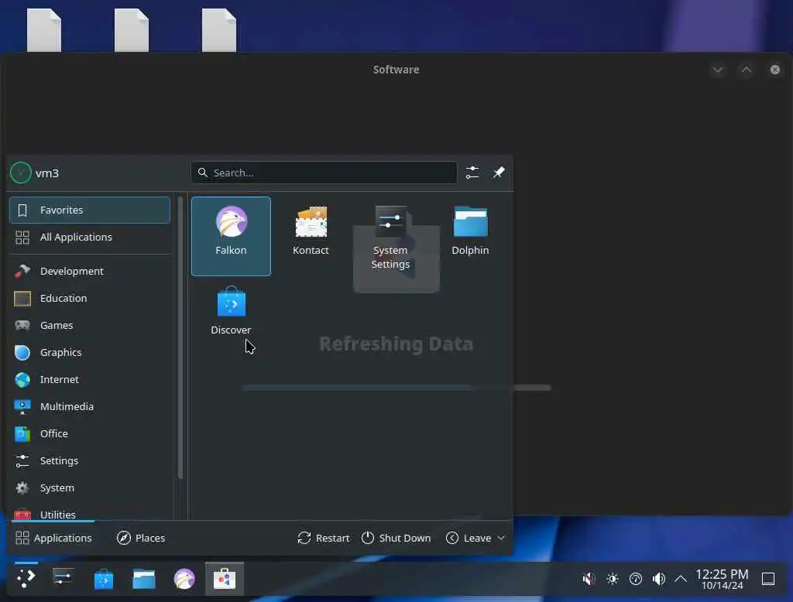Image resolution: width=793 pixels, height=602 pixels.
Task: Open launcher configure options icon
Action: click(472, 173)
